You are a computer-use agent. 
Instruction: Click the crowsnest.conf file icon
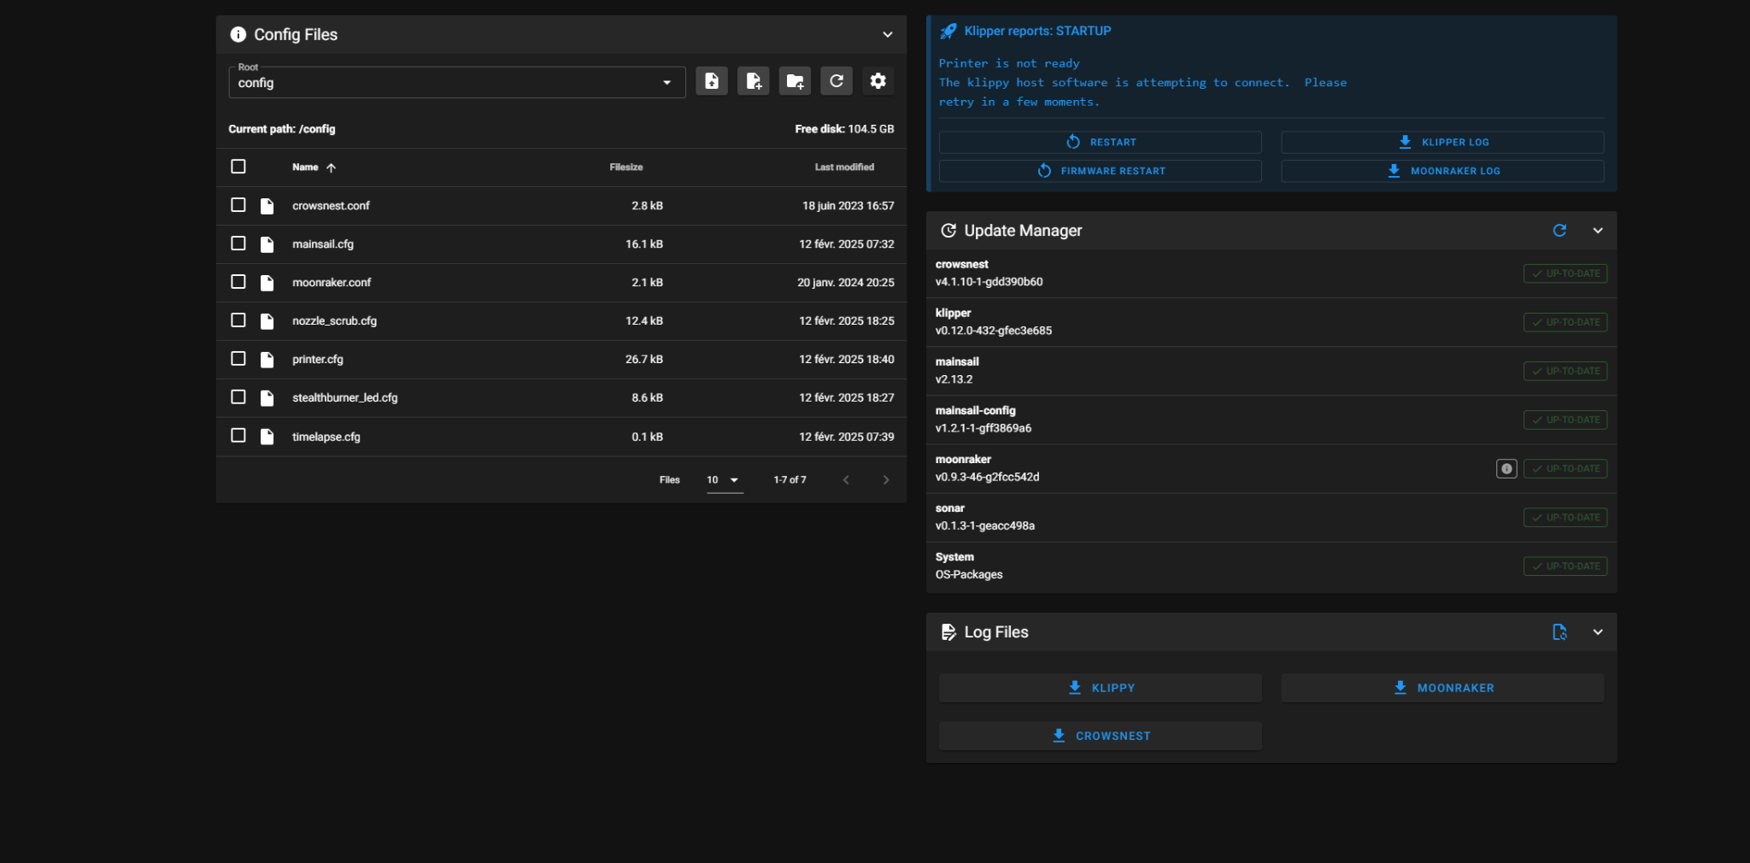click(x=267, y=206)
